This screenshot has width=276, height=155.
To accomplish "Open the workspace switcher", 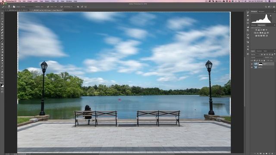I will coord(270,7).
